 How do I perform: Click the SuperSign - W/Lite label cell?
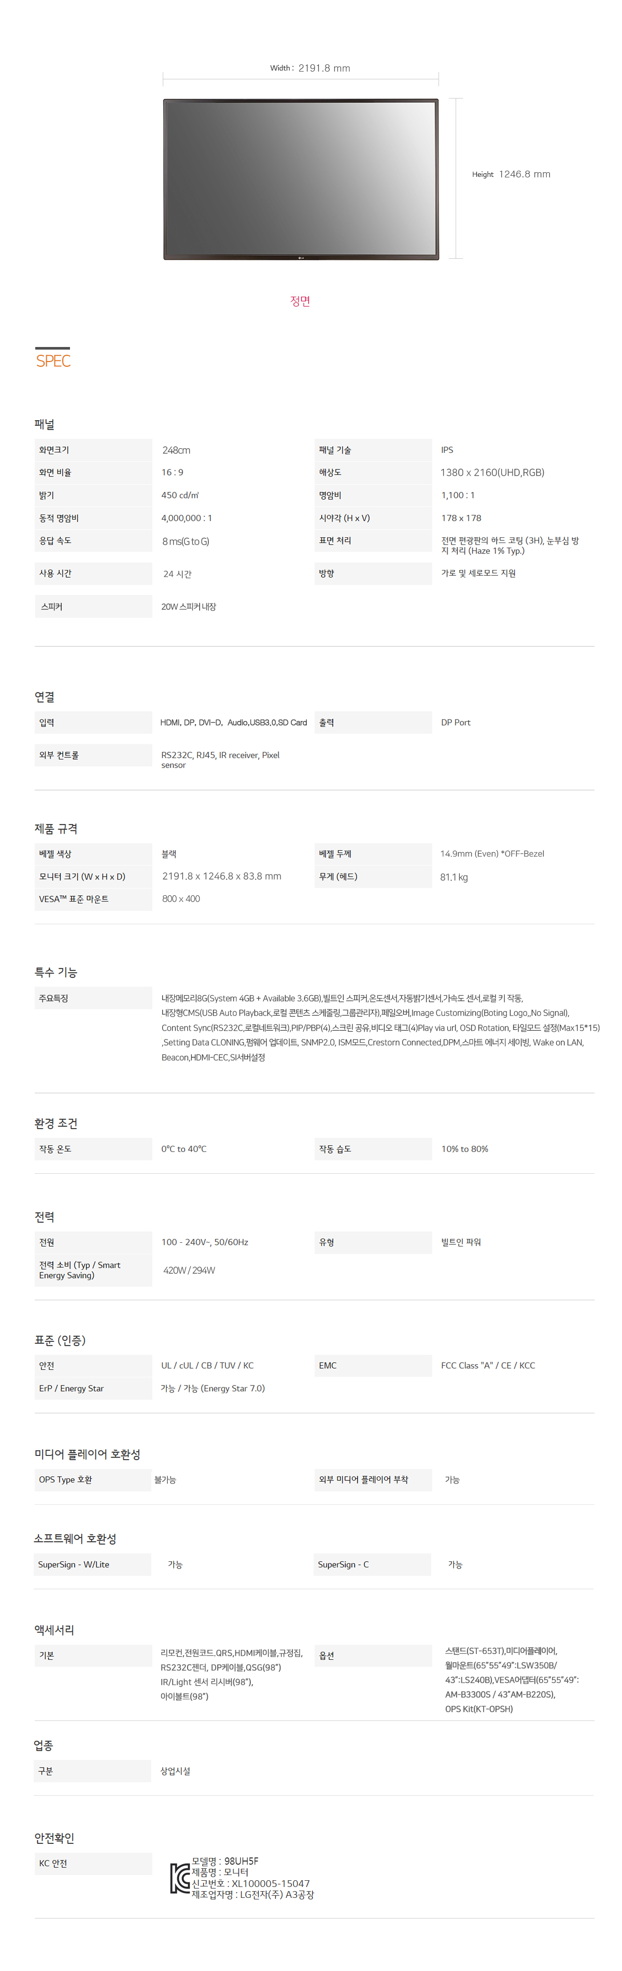(x=92, y=1564)
